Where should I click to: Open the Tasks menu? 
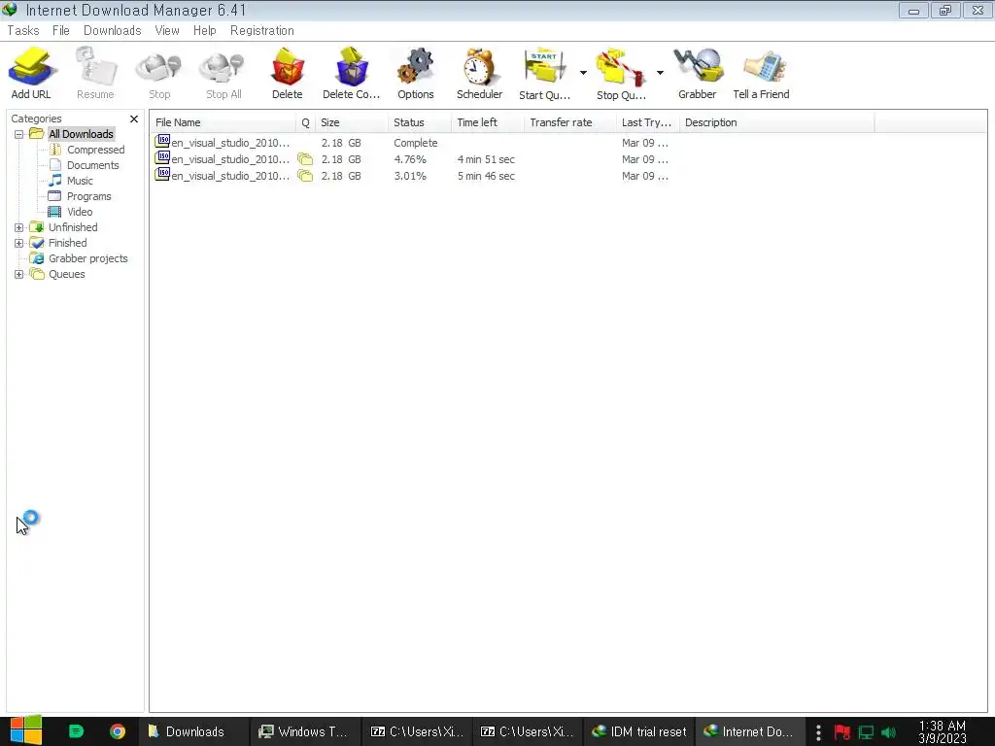coord(23,30)
